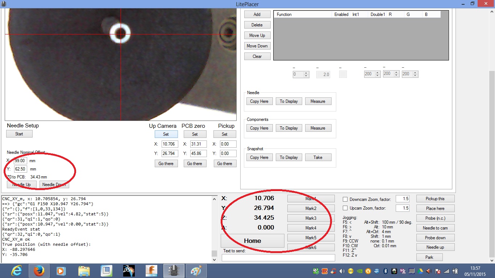Click the first 200 stepper arrows

[378, 74]
